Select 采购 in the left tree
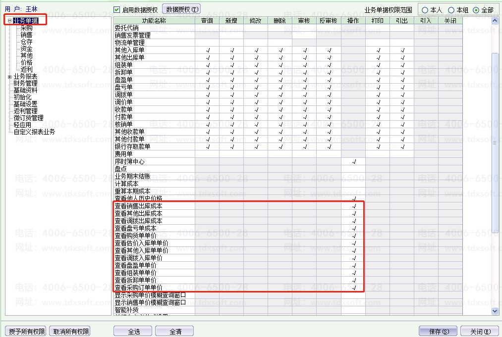The height and width of the screenshot is (337, 502). [x=26, y=28]
